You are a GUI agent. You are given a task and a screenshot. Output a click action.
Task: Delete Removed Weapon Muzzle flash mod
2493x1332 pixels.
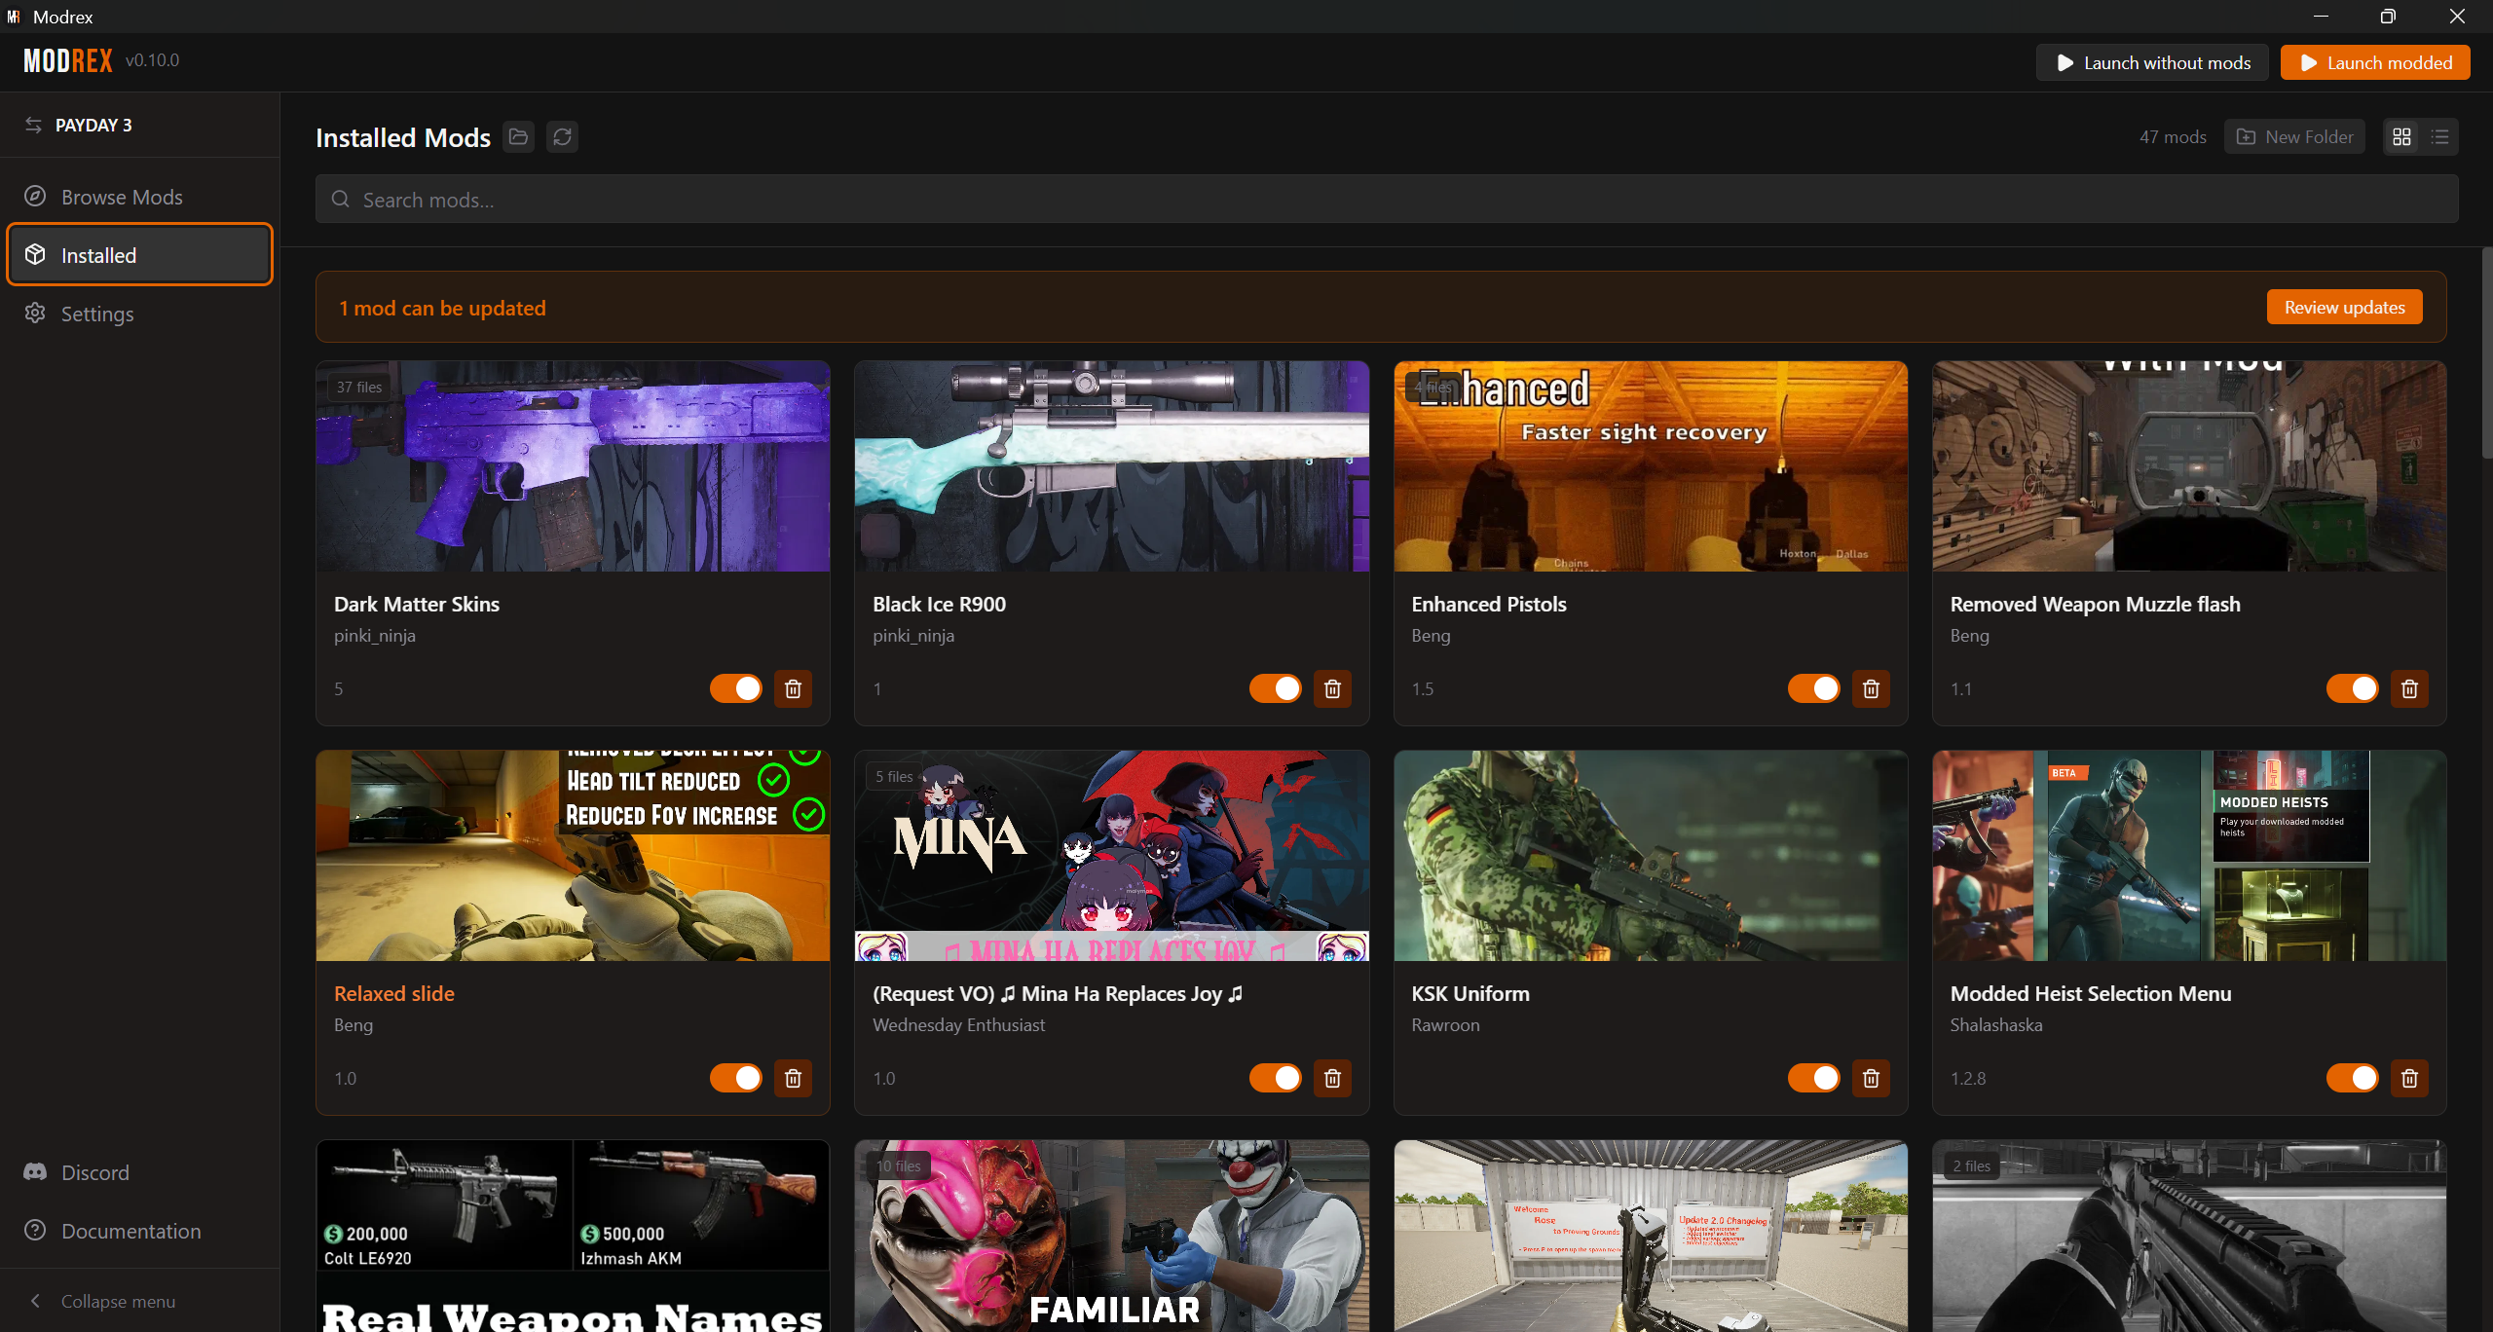click(2409, 688)
